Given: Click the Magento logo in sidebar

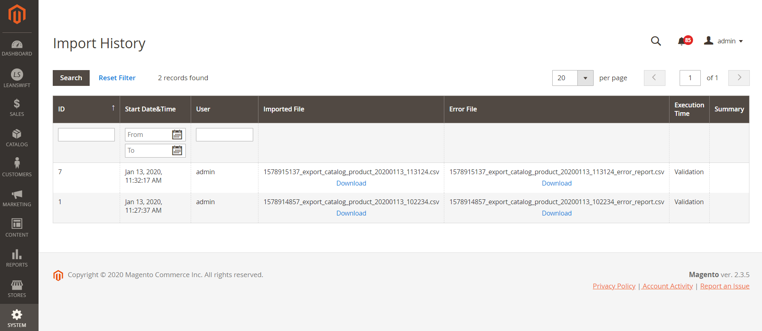Looking at the screenshot, I should coord(17,14).
